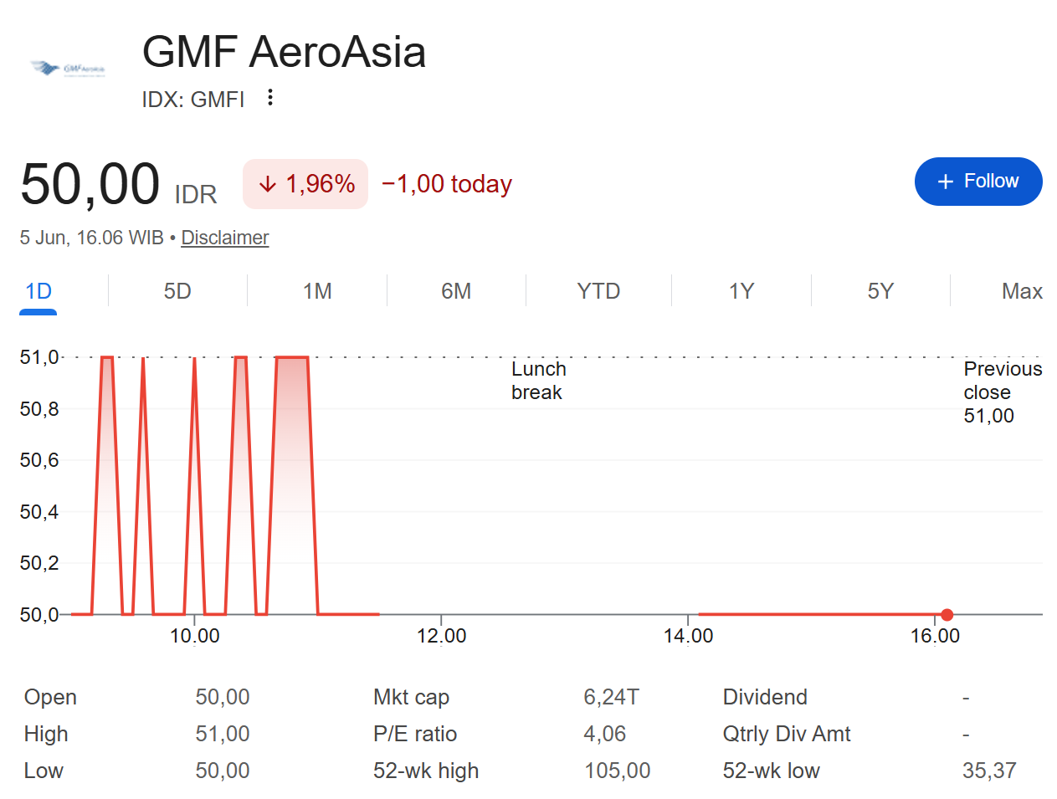Click the 14.00 time axis label
The width and height of the screenshot is (1057, 799).
point(689,636)
